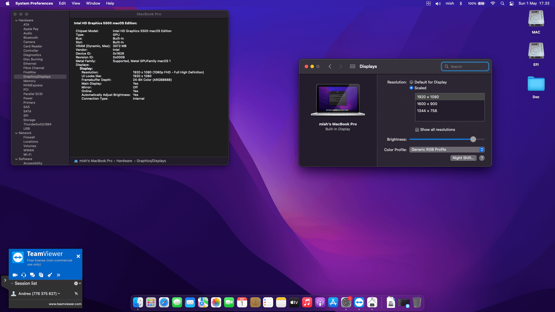This screenshot has width=555, height=312.
Task: Go back in the Displays window
Action: (330, 66)
